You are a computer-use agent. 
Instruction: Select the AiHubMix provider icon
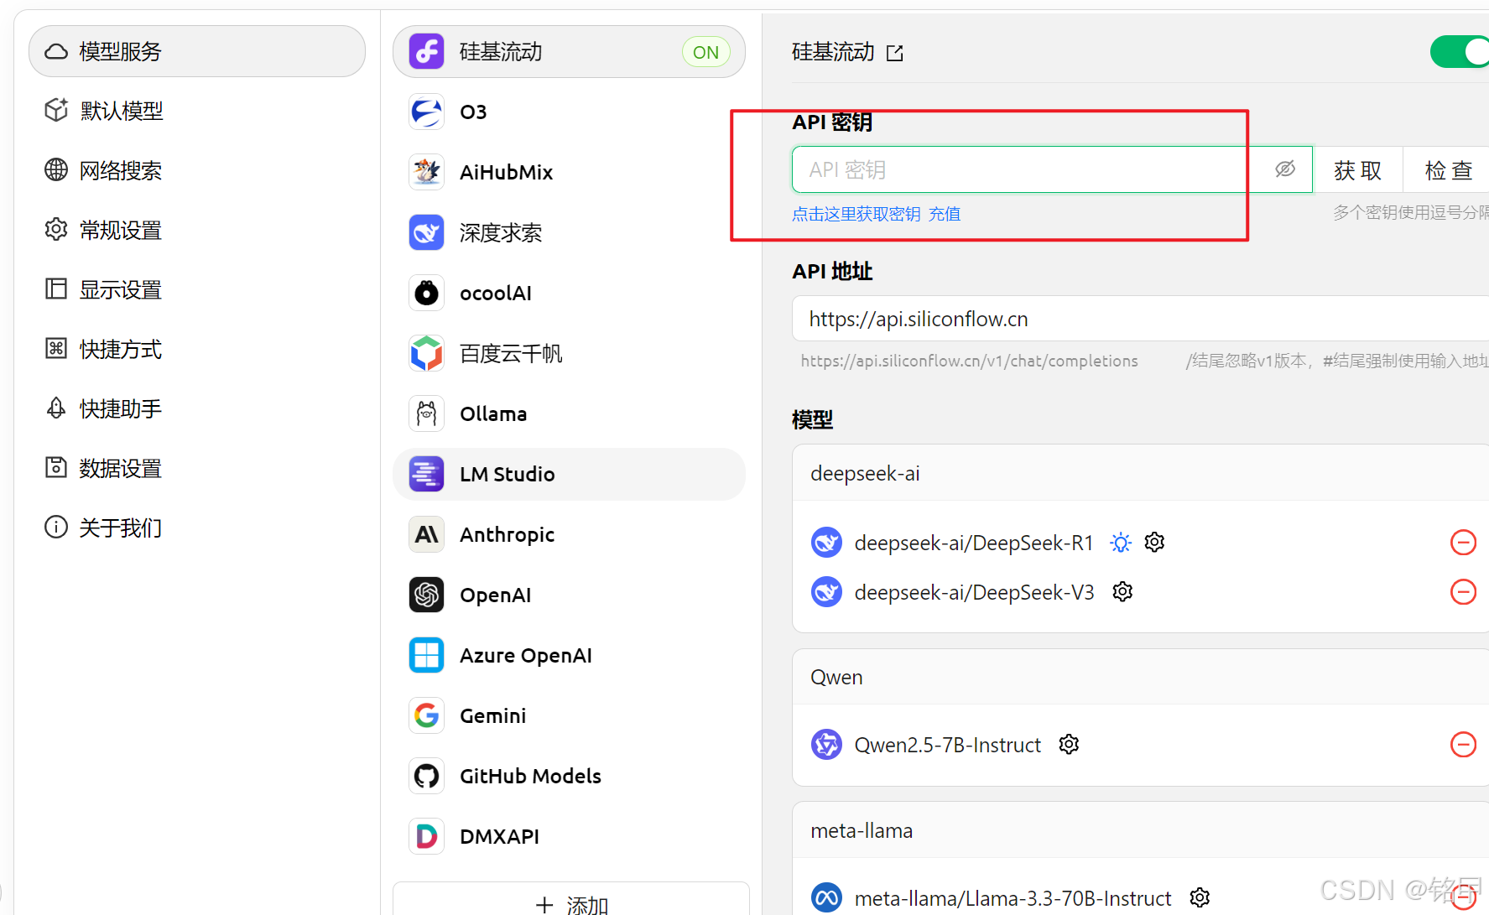pyautogui.click(x=426, y=172)
